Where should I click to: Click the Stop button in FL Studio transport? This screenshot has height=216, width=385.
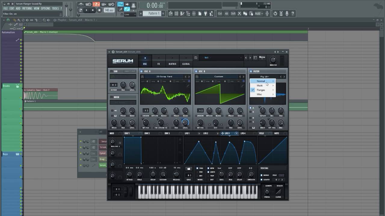(x=93, y=10)
